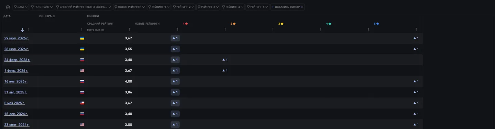Click the По стране column header label
The width and height of the screenshot is (495, 129).
(47, 16)
